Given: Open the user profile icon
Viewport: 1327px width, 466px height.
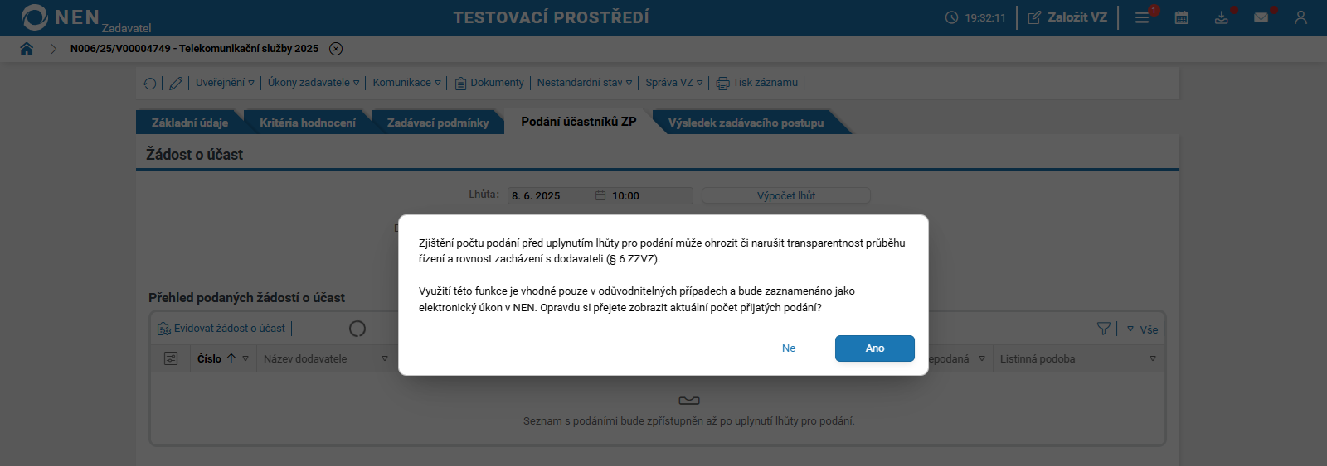Looking at the screenshot, I should [x=1300, y=17].
